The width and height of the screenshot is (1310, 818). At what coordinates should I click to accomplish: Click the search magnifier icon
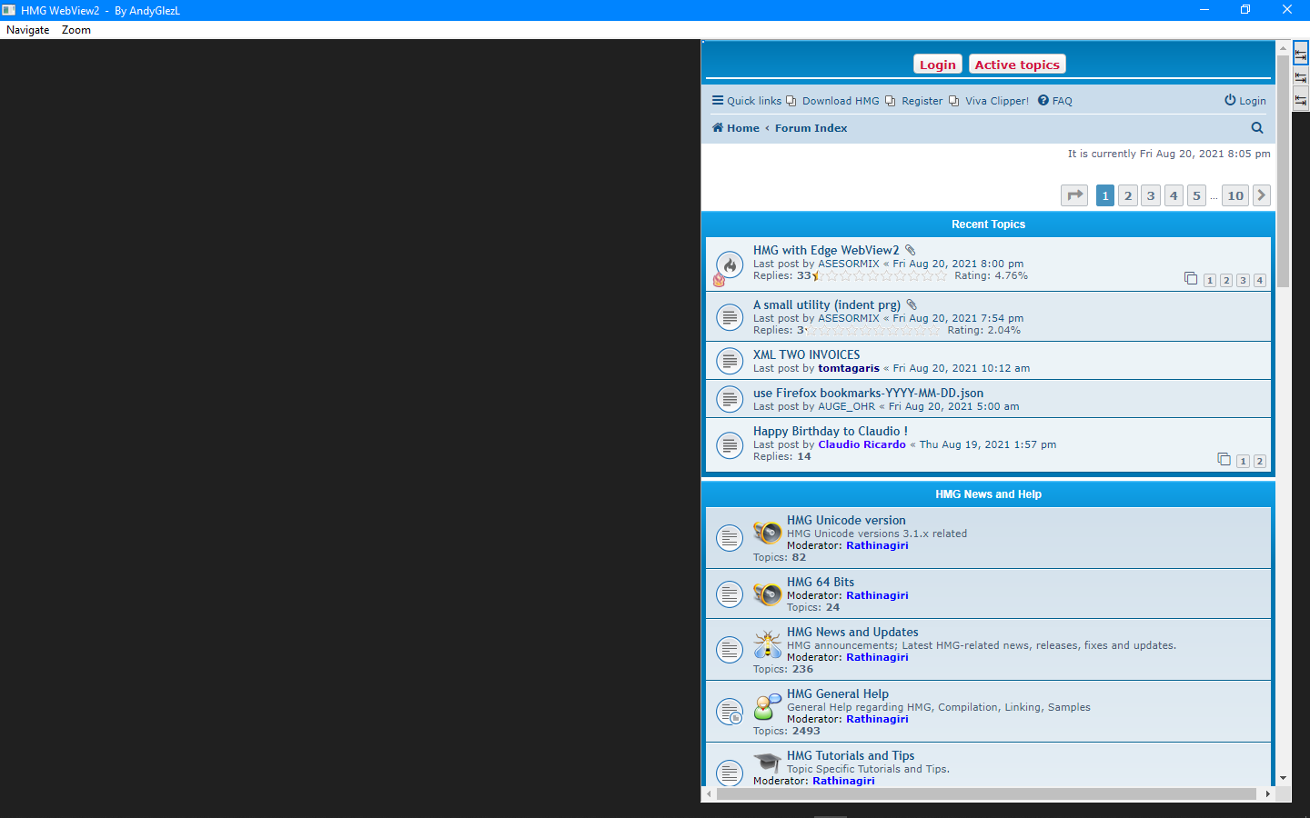click(1257, 128)
